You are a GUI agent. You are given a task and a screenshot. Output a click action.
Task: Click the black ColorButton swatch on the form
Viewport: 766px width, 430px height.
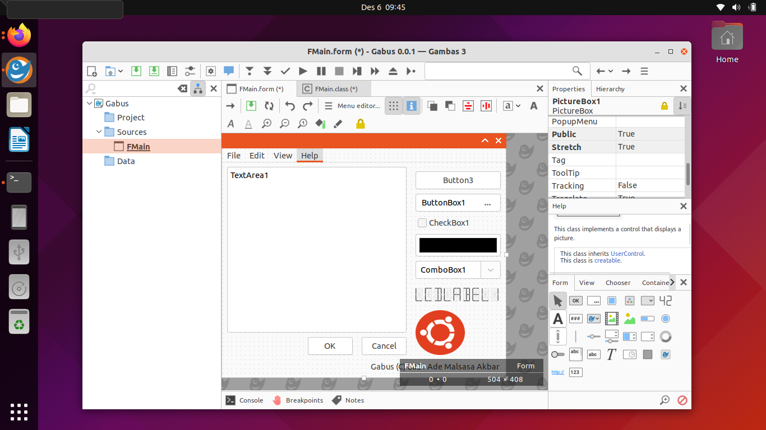click(458, 245)
